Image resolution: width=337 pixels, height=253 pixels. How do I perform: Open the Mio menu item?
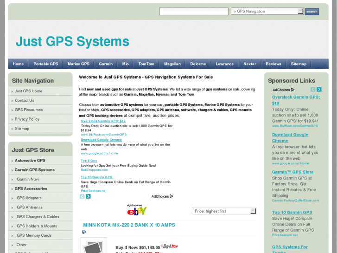pyautogui.click(x=125, y=64)
